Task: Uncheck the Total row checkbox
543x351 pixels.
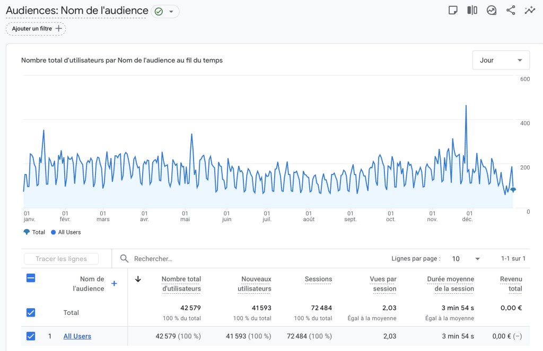Action: tap(31, 312)
